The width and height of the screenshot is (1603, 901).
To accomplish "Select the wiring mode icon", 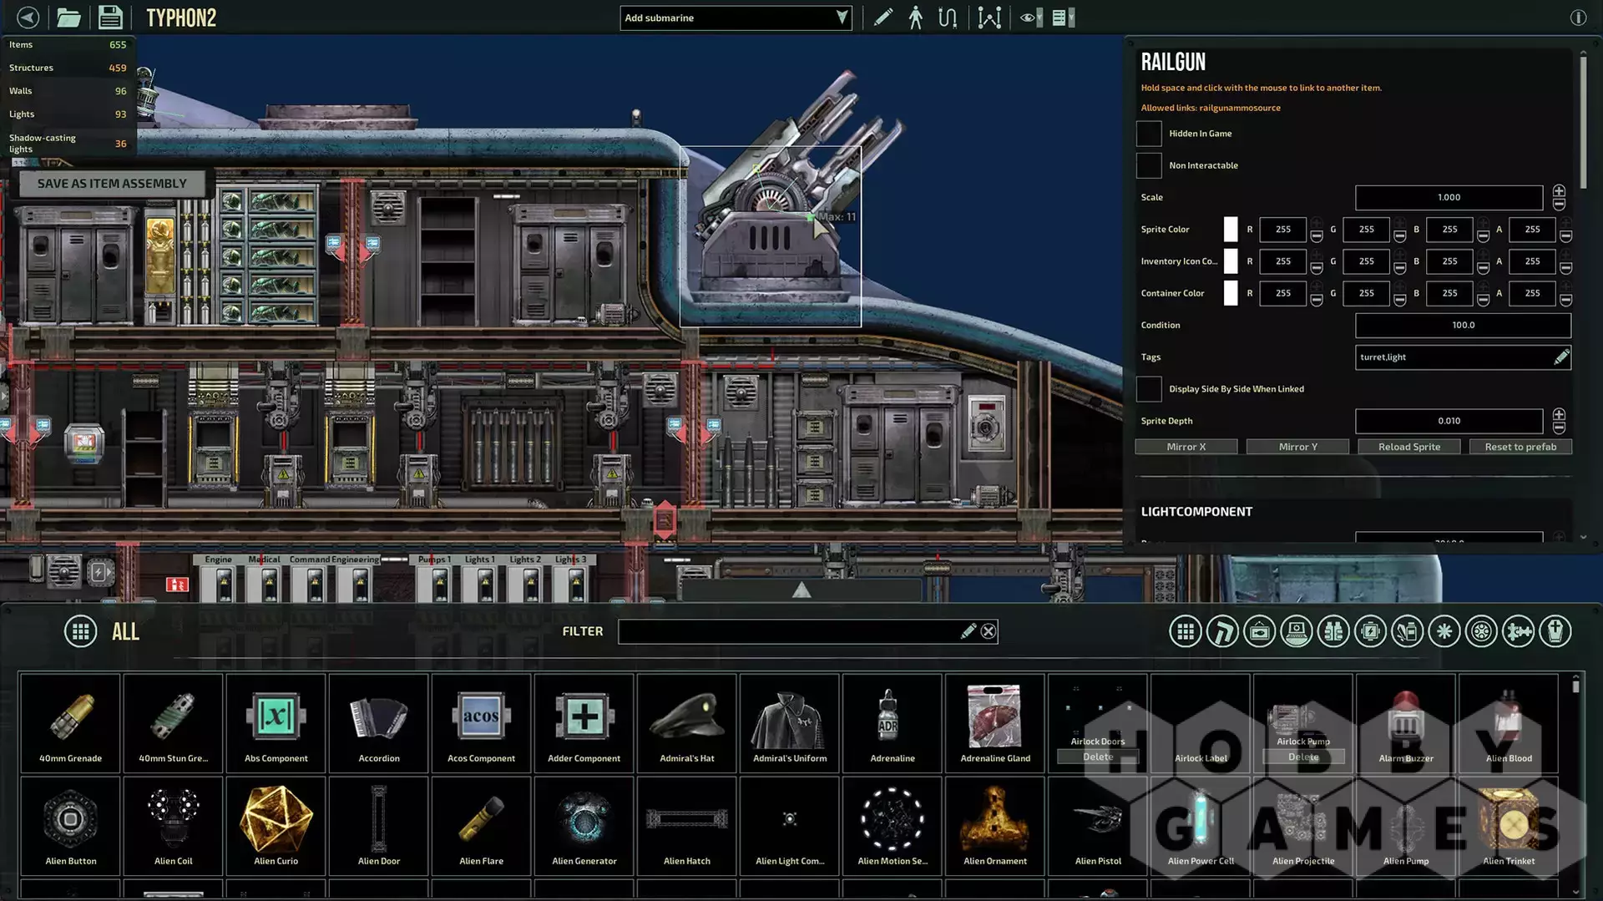I will click(947, 18).
